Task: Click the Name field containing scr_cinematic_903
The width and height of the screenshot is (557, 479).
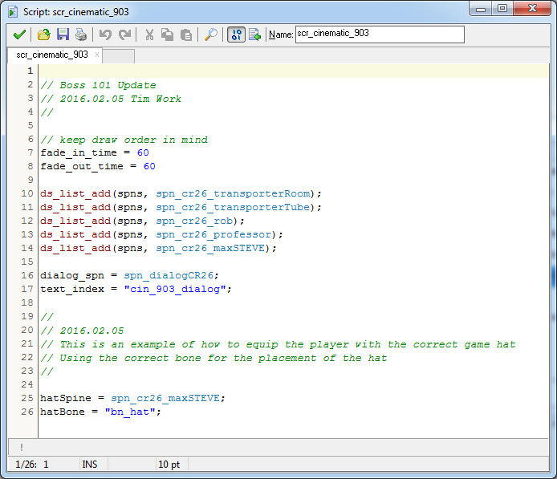Action: coord(380,34)
